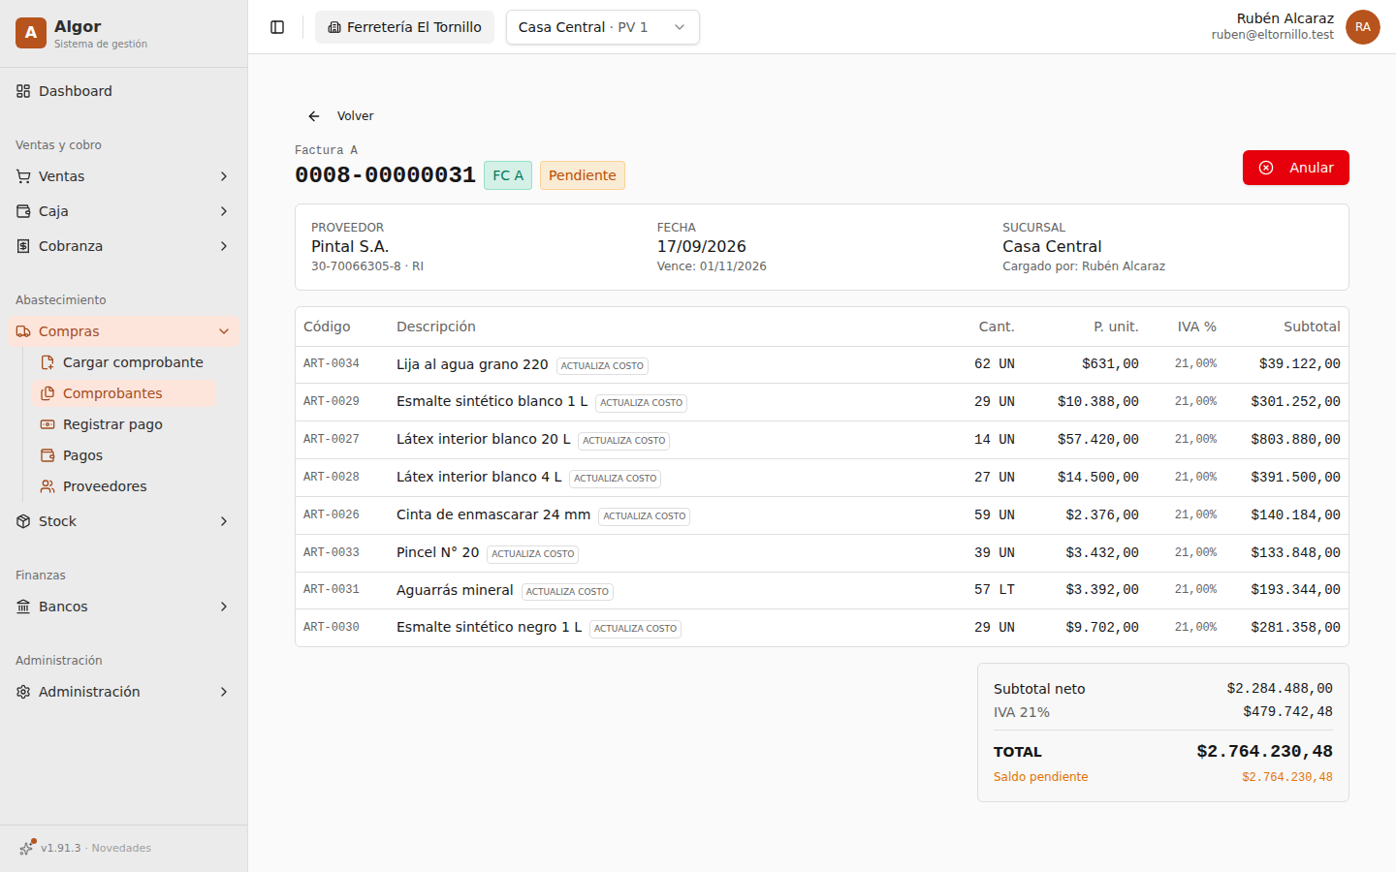The width and height of the screenshot is (1396, 872).
Task: Click the red Anular button
Action: 1296,168
